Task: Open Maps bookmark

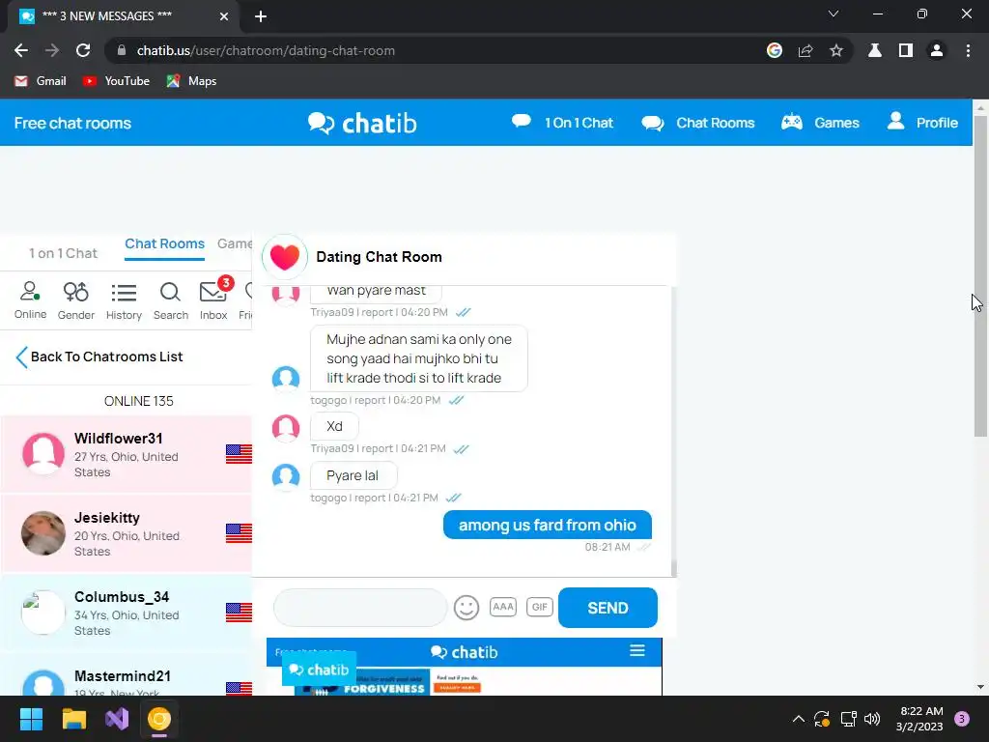Action: point(192,81)
